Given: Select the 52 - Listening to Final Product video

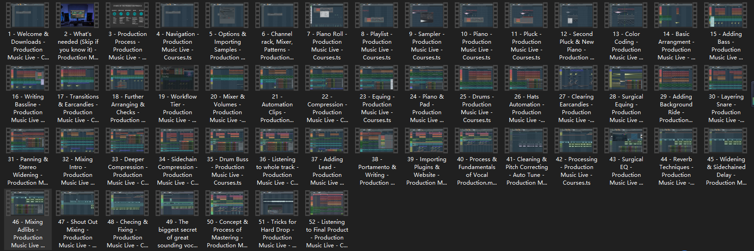Looking at the screenshot, I should tap(327, 203).
